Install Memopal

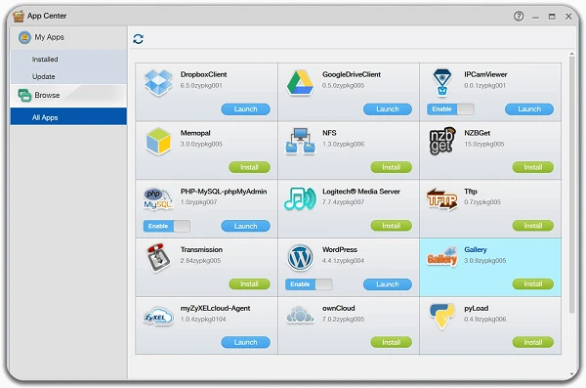pyautogui.click(x=249, y=167)
